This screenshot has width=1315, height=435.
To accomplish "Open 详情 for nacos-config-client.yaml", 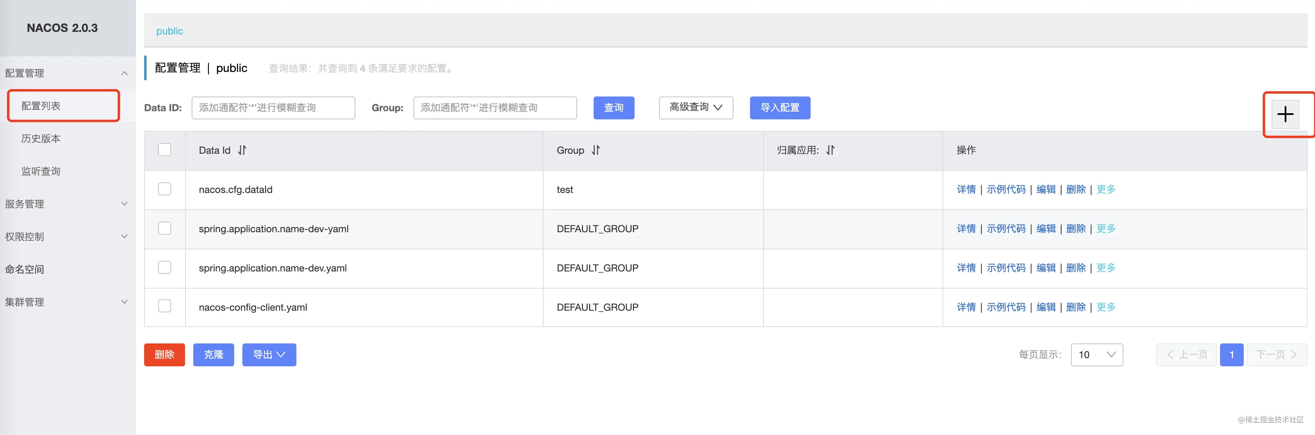I will click(966, 307).
